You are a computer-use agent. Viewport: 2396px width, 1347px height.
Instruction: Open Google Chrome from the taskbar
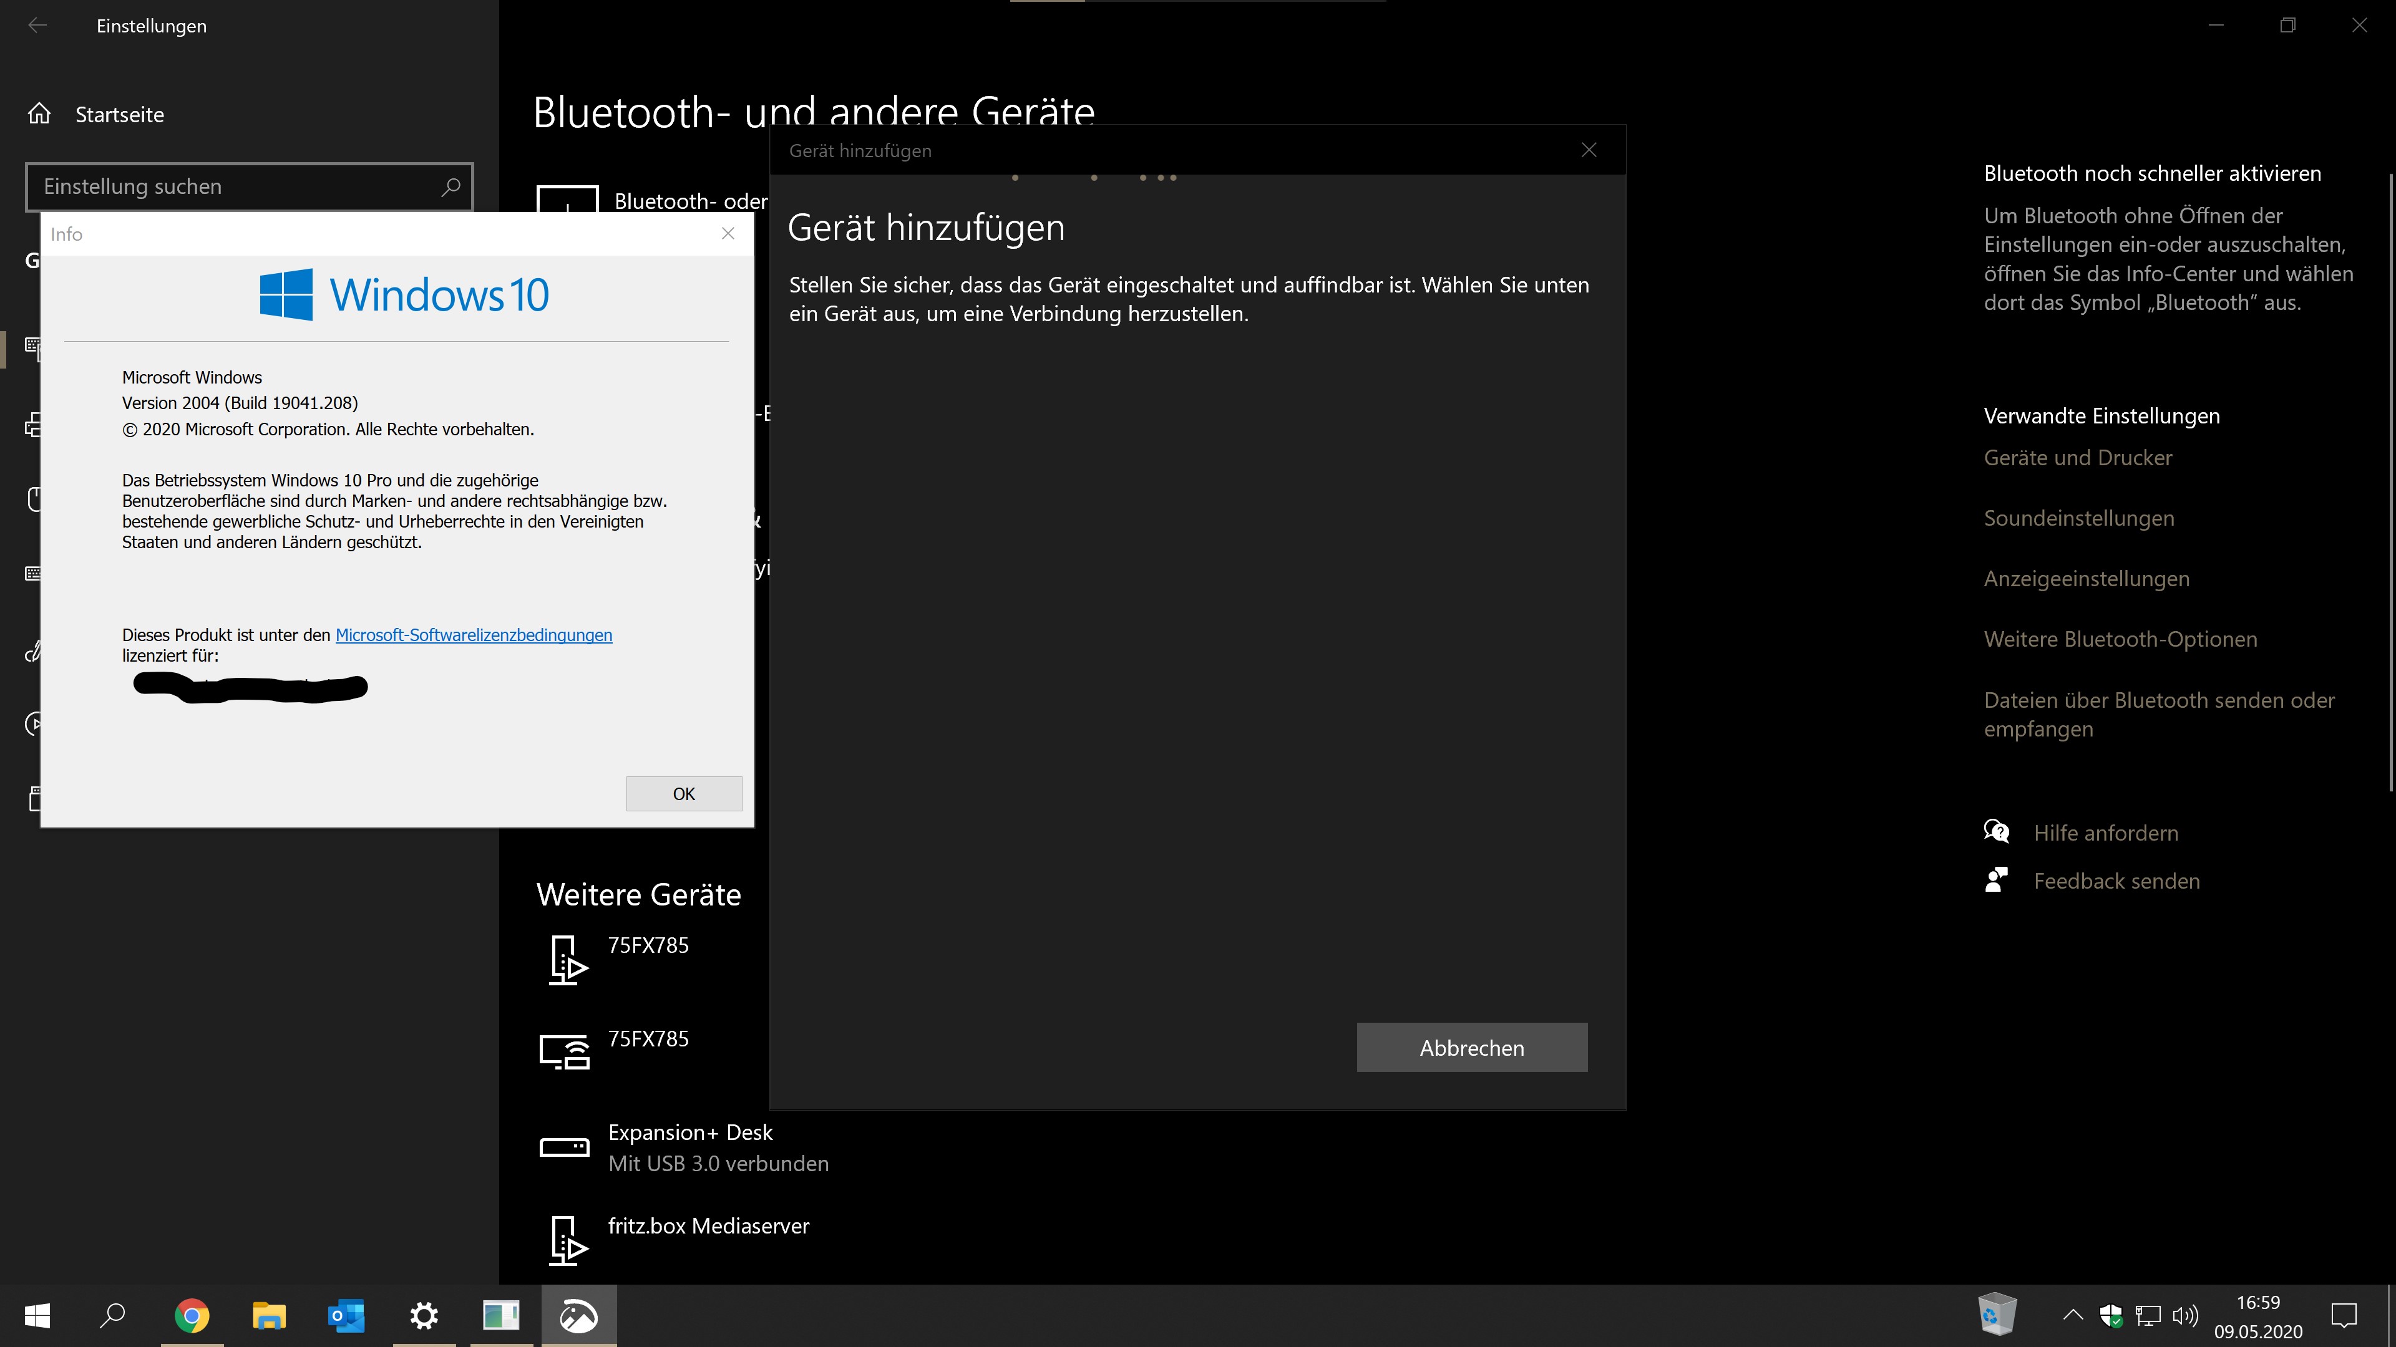[192, 1315]
